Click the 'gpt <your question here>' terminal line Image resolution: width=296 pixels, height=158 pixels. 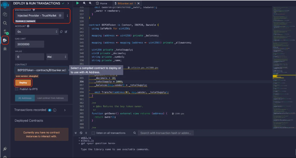pos(98,143)
